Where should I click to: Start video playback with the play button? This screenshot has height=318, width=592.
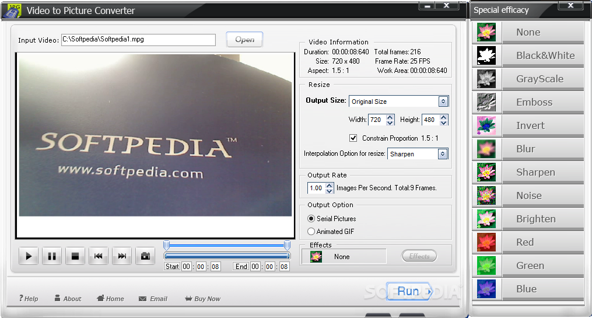pyautogui.click(x=29, y=256)
